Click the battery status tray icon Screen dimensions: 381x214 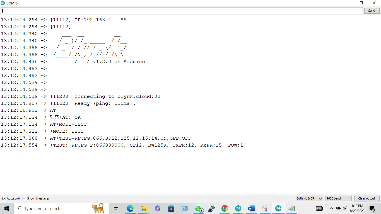click(x=338, y=208)
